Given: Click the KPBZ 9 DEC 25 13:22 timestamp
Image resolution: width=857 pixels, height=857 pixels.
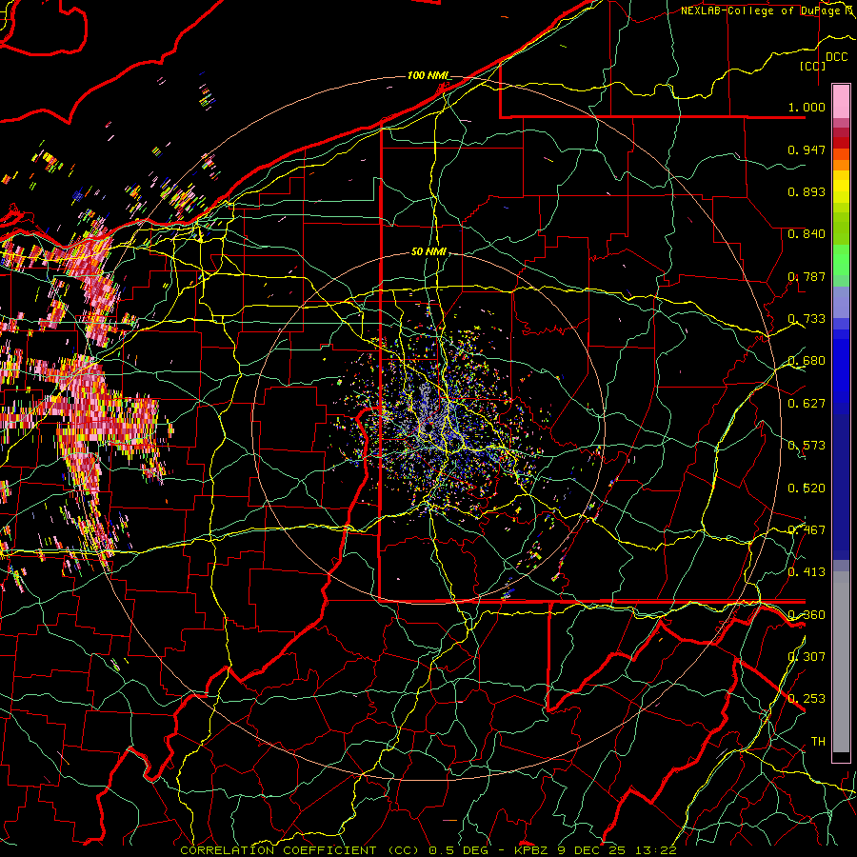Looking at the screenshot, I should [595, 850].
